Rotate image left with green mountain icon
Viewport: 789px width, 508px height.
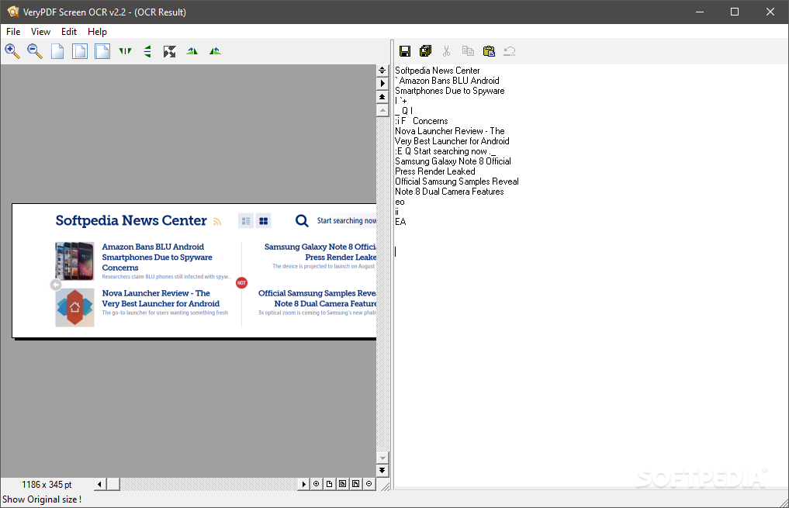(192, 51)
